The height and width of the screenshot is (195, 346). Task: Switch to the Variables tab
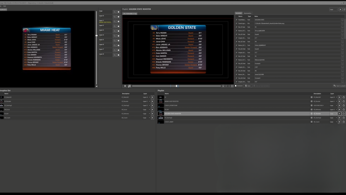(238, 13)
